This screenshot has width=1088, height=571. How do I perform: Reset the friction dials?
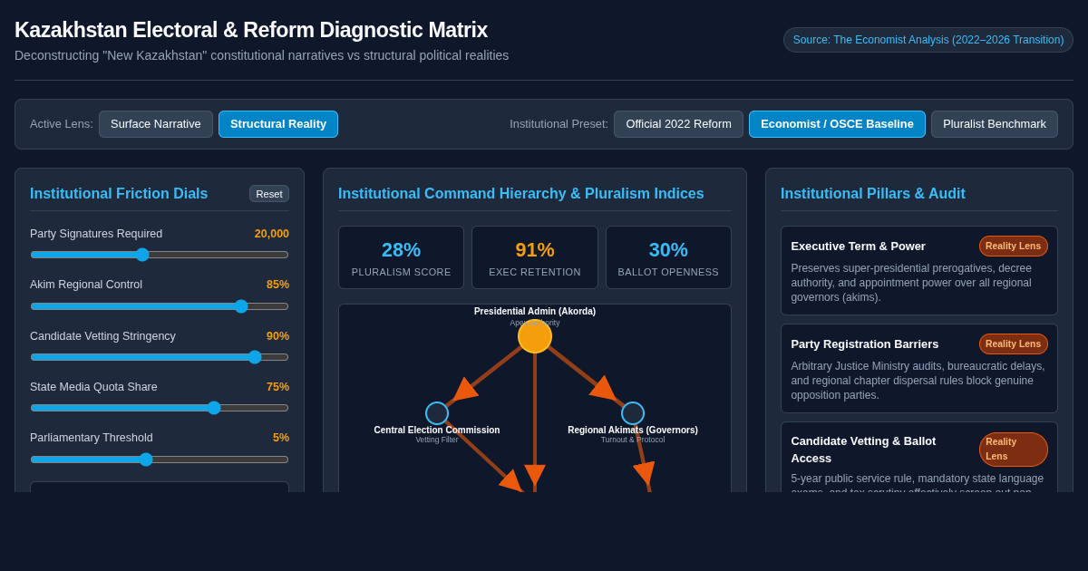coord(269,194)
